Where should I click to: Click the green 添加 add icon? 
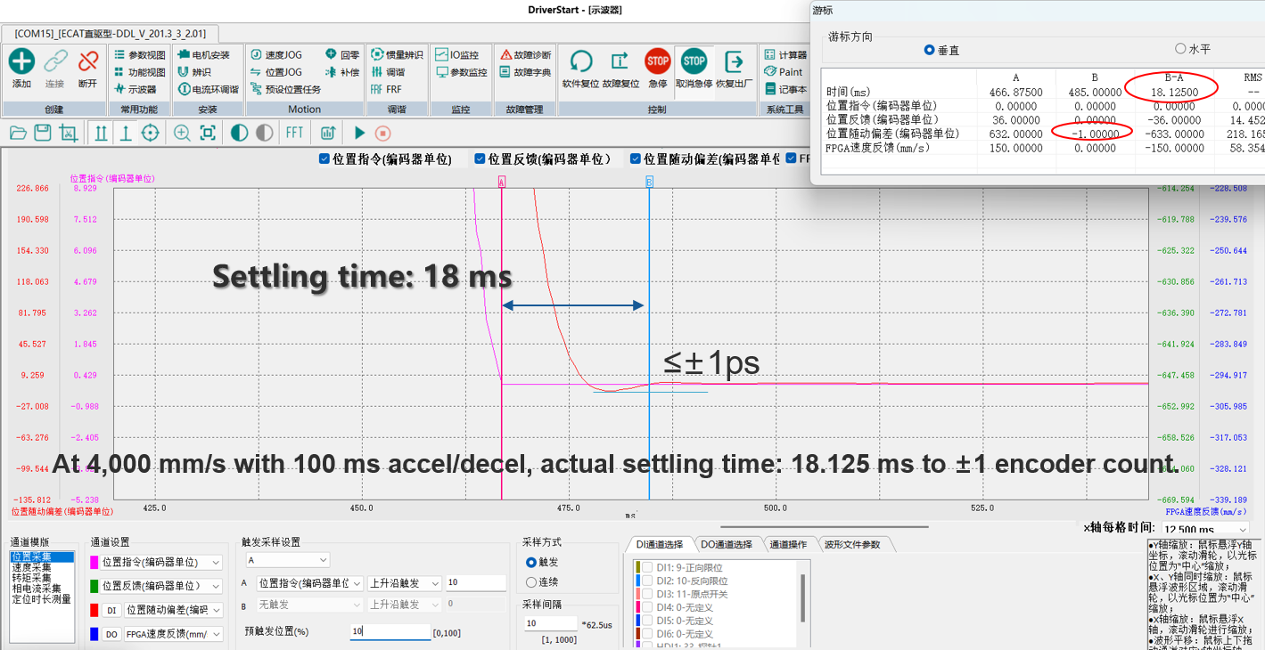click(x=21, y=61)
